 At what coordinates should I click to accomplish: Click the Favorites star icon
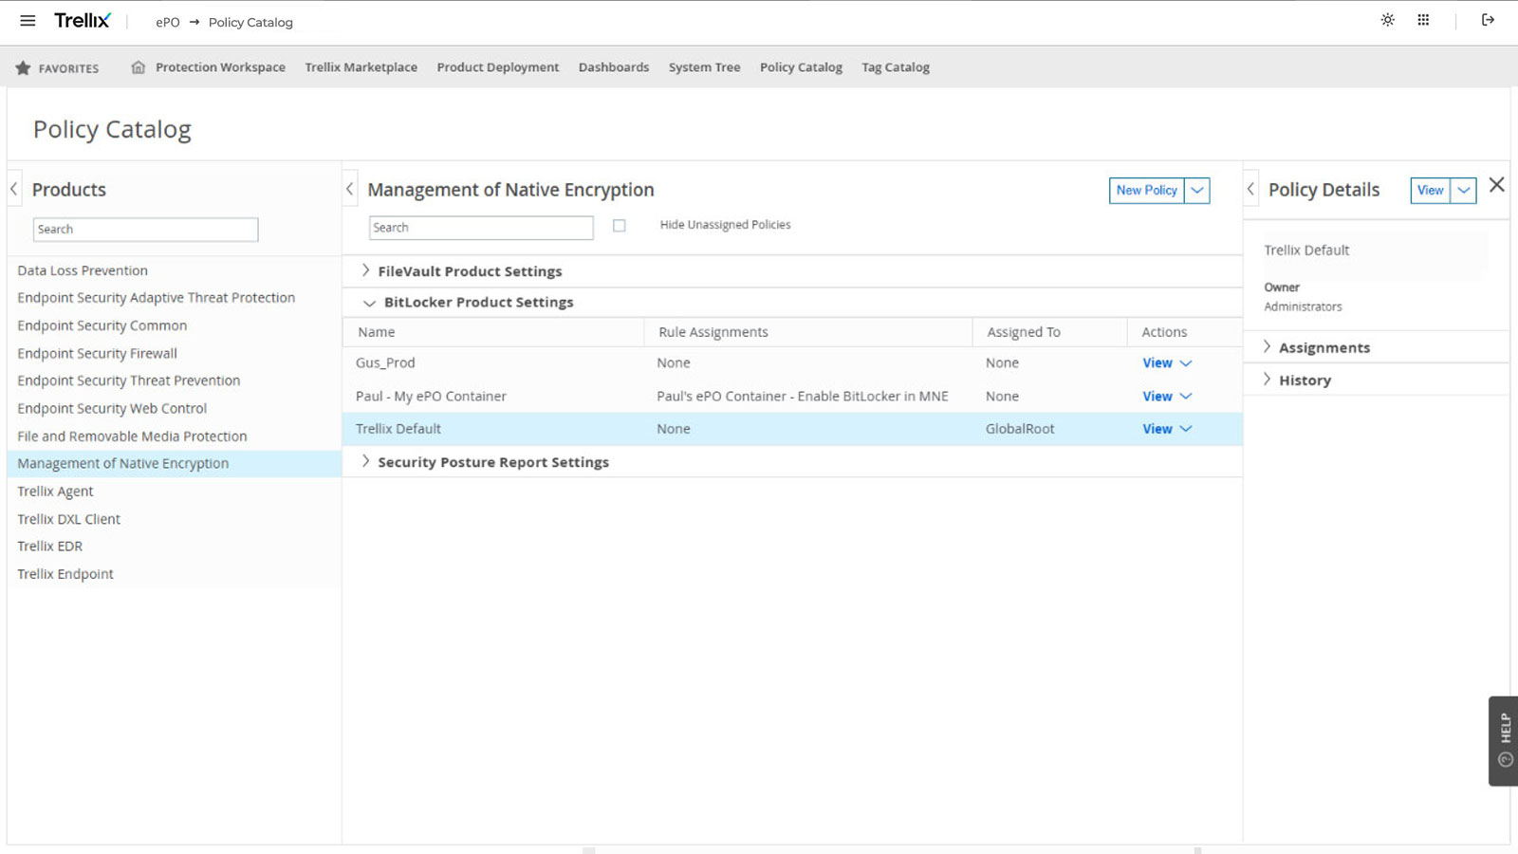pos(23,68)
